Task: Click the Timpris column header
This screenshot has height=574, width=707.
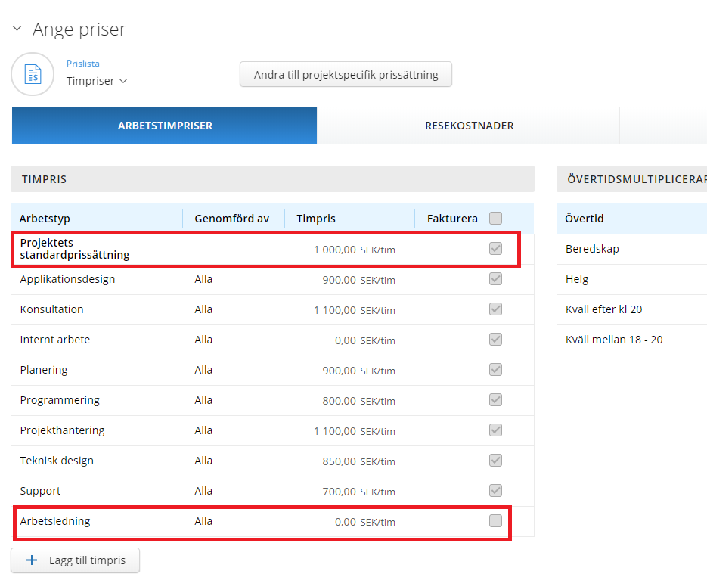Action: [x=315, y=219]
